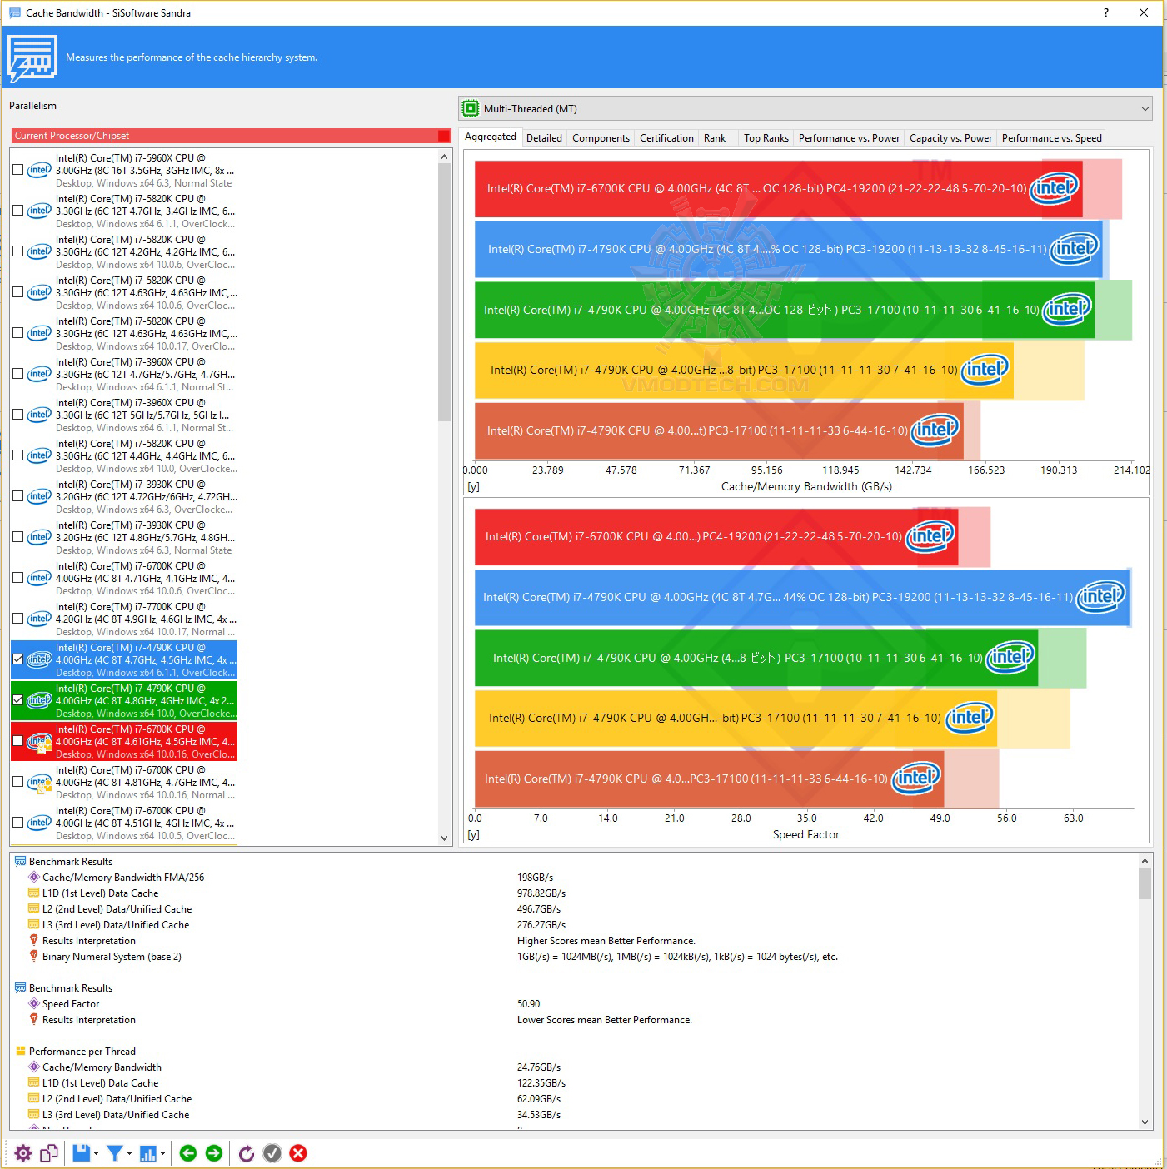Open the dropdown arrow next to the filter icon
This screenshot has width=1167, height=1169.
[129, 1153]
